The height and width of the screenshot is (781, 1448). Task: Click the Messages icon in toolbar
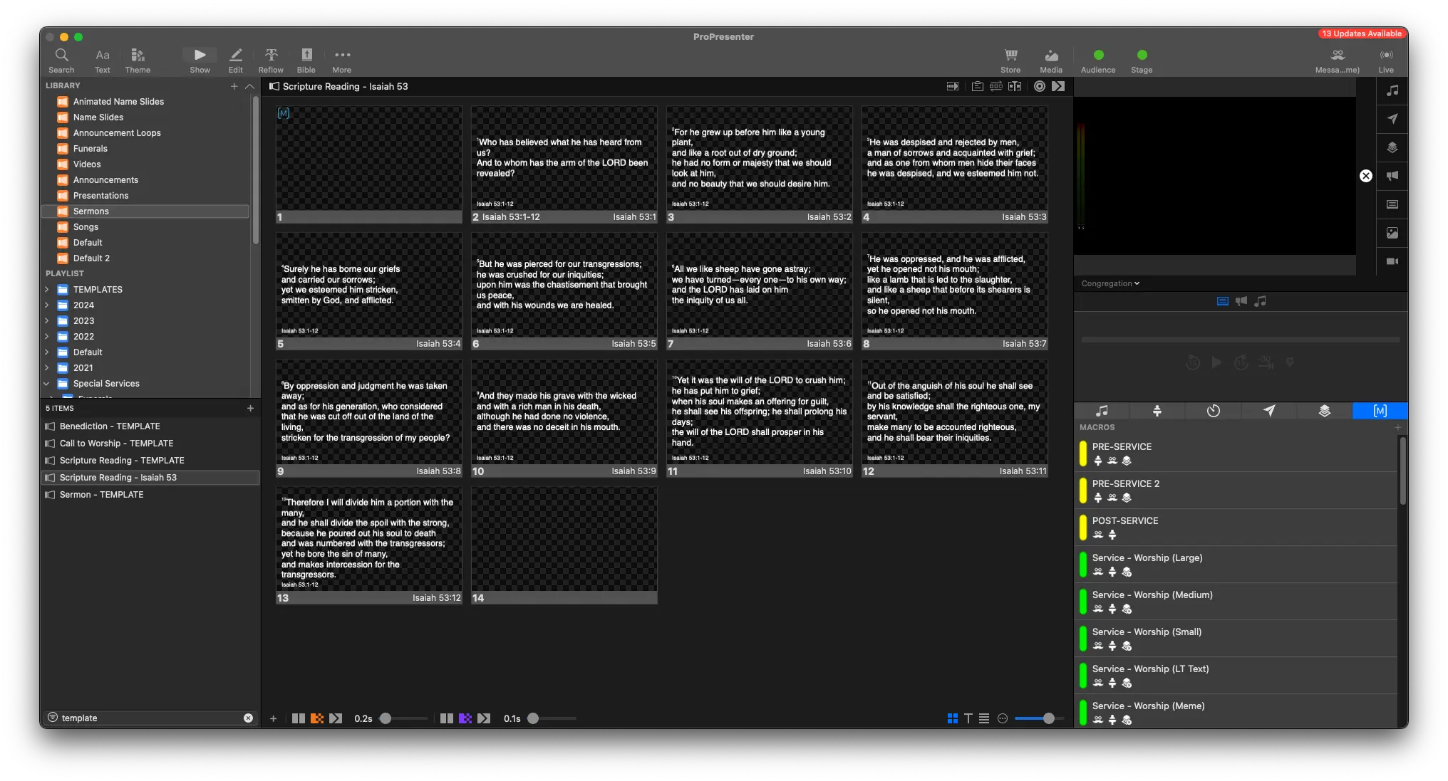pyautogui.click(x=1338, y=56)
